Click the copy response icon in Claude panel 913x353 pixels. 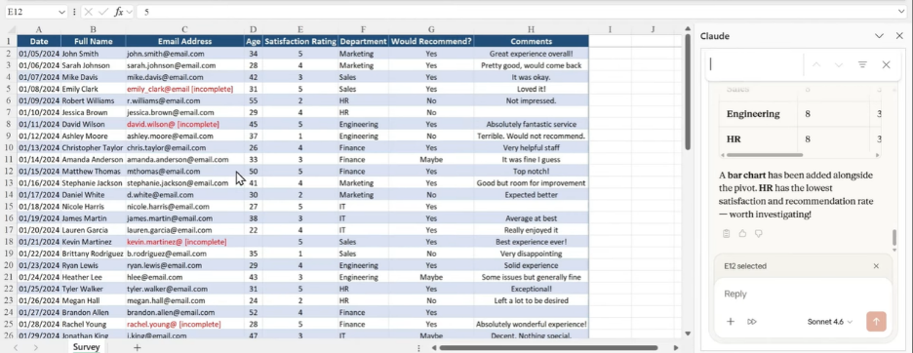coord(726,234)
